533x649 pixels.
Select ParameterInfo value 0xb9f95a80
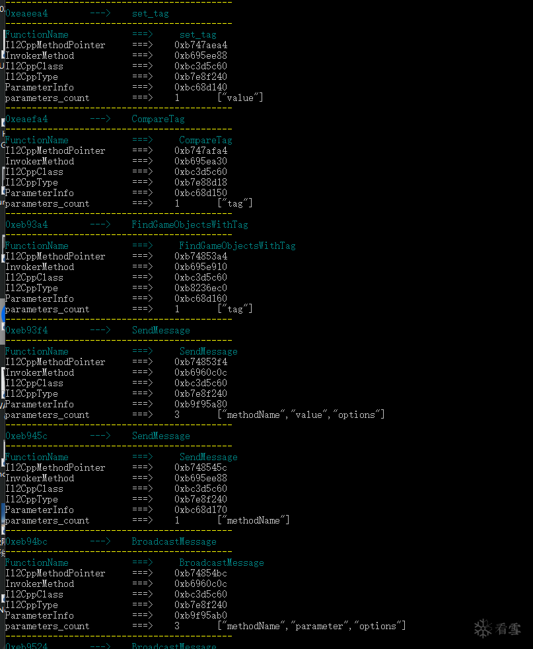point(201,404)
